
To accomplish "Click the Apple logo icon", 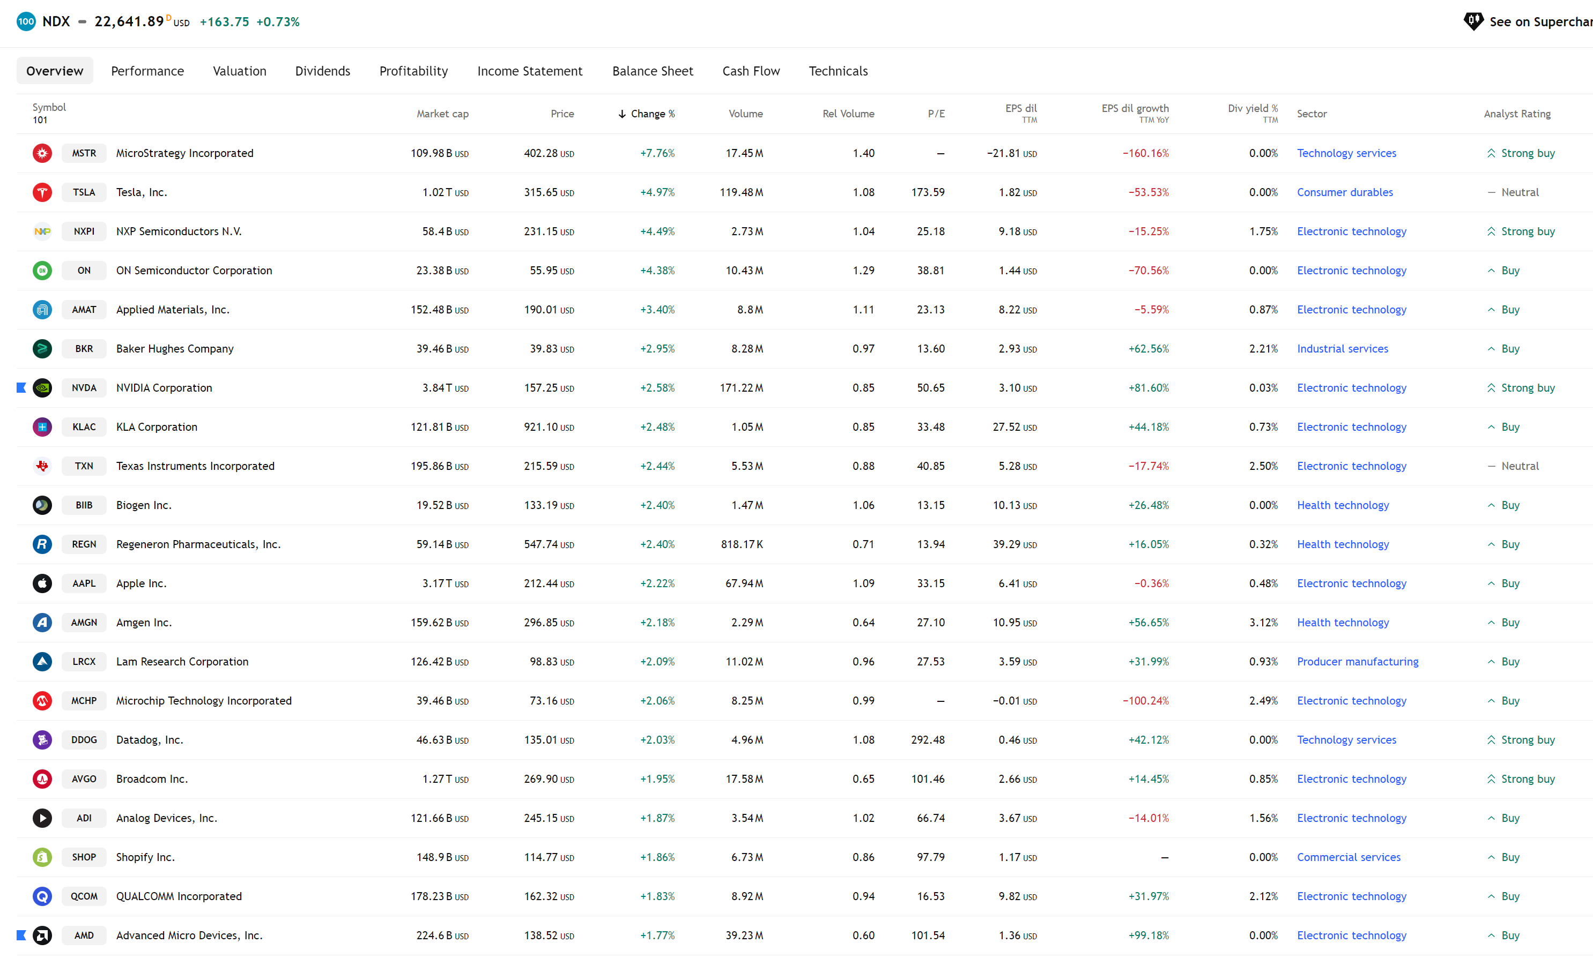I will [x=42, y=583].
